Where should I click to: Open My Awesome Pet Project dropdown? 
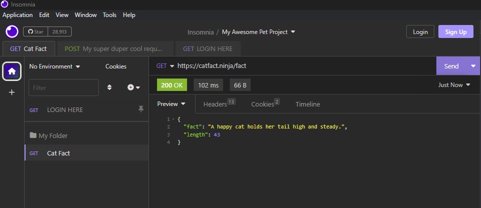(x=258, y=32)
